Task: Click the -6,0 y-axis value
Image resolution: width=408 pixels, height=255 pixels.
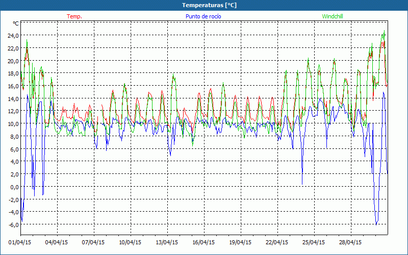Action: click(14, 225)
